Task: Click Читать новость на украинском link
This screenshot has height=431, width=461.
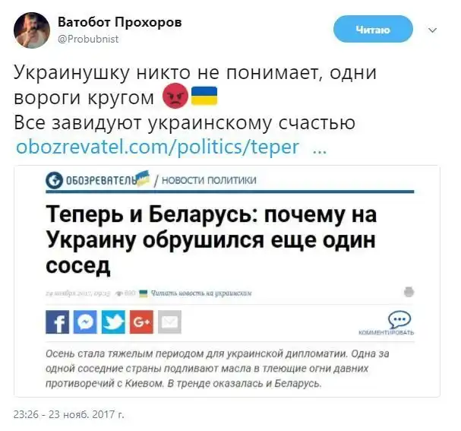Action: coord(201,293)
